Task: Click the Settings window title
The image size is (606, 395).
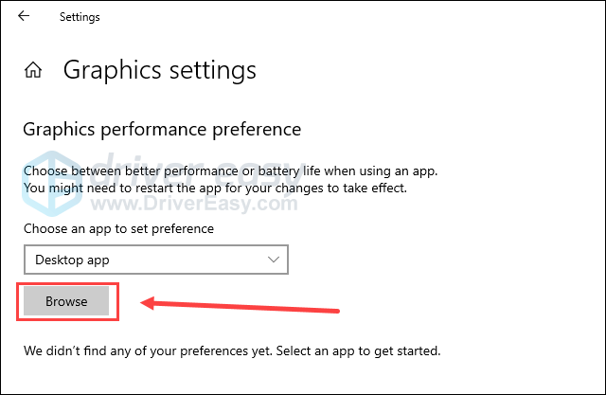Action: 80,17
